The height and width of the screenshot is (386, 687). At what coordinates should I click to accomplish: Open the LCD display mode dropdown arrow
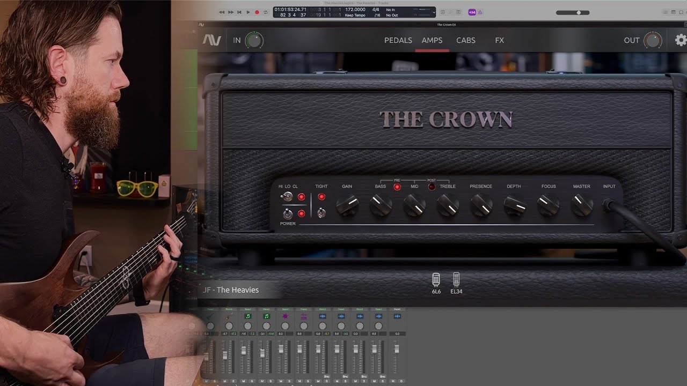433,12
